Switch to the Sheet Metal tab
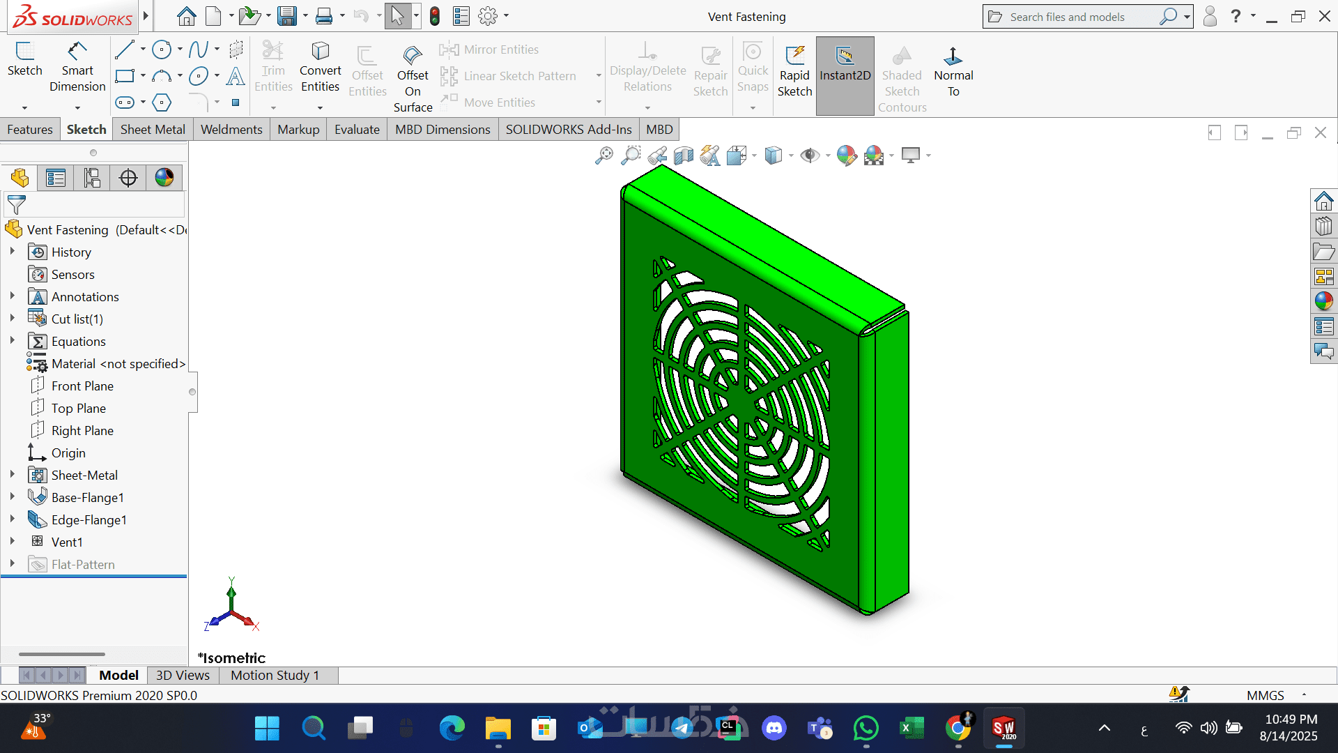This screenshot has height=753, width=1338. [153, 130]
